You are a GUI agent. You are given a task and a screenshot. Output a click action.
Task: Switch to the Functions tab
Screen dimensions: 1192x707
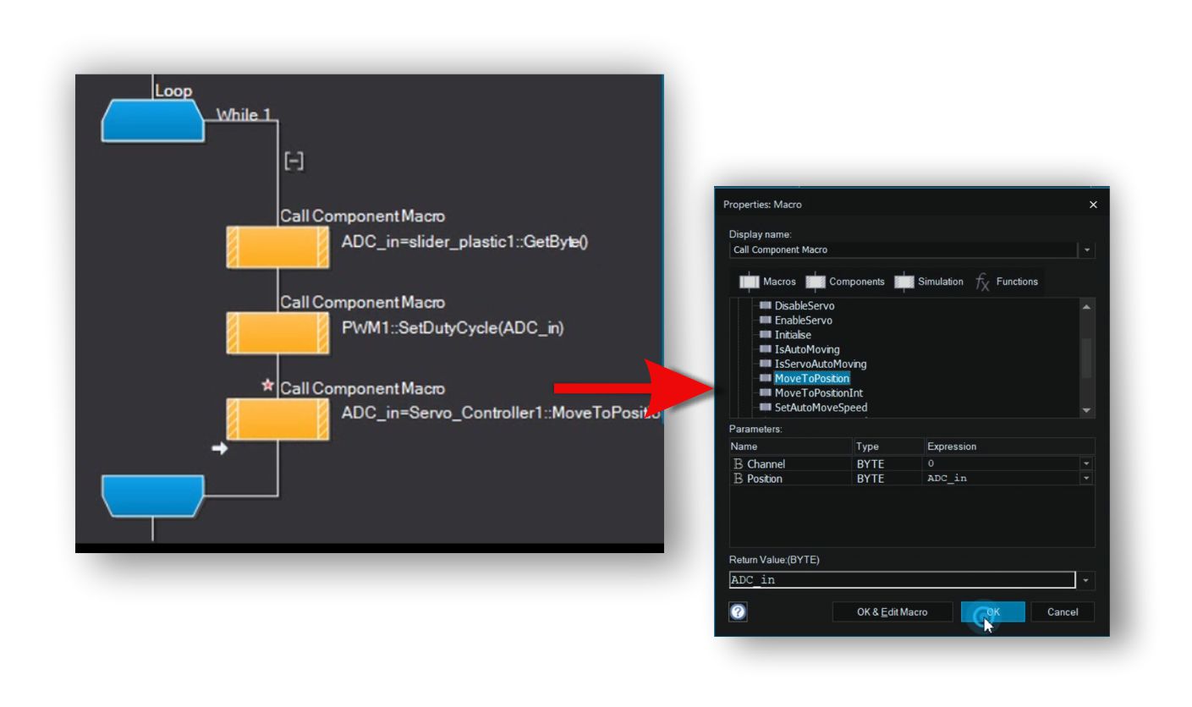[x=1007, y=282]
